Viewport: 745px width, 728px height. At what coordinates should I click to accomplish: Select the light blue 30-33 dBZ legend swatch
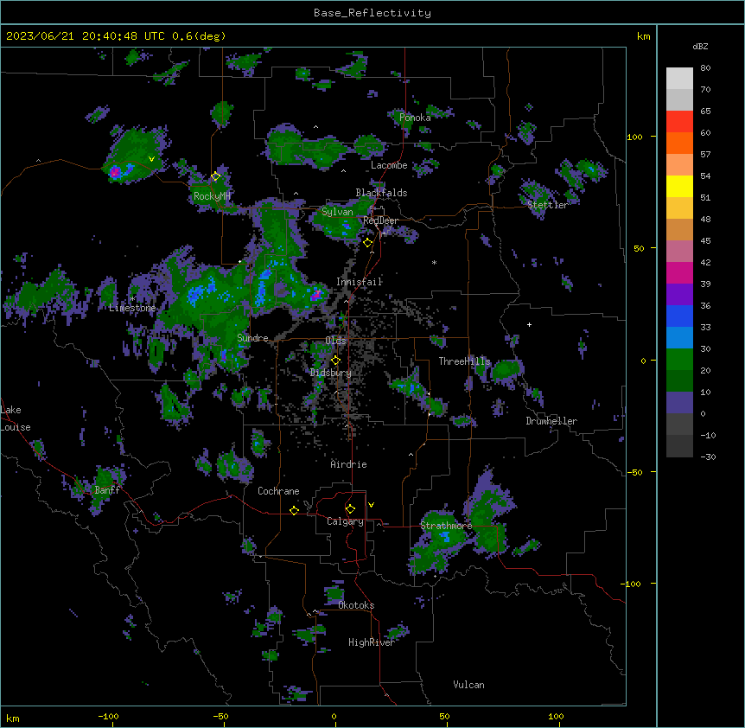(679, 338)
